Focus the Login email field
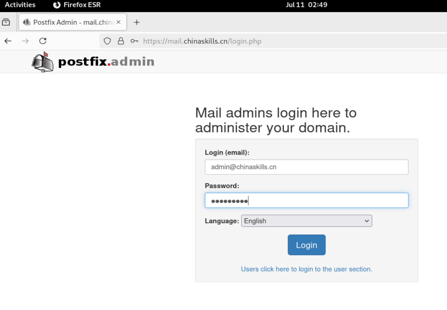The height and width of the screenshot is (310, 447). click(x=307, y=167)
